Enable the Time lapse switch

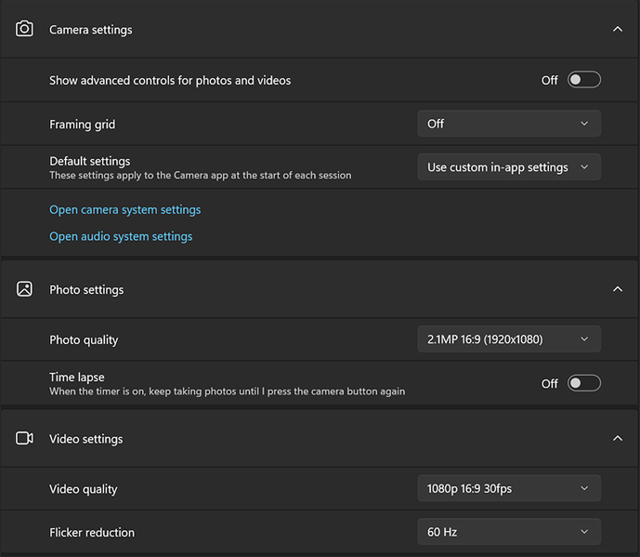point(584,383)
